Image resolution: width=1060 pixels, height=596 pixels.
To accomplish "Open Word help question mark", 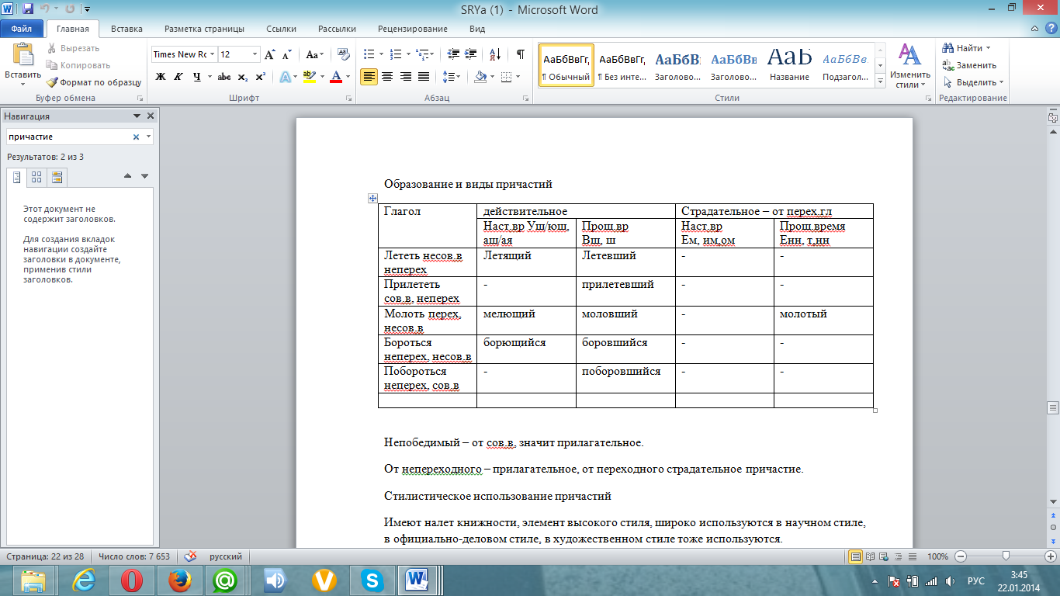I will pyautogui.click(x=1051, y=29).
